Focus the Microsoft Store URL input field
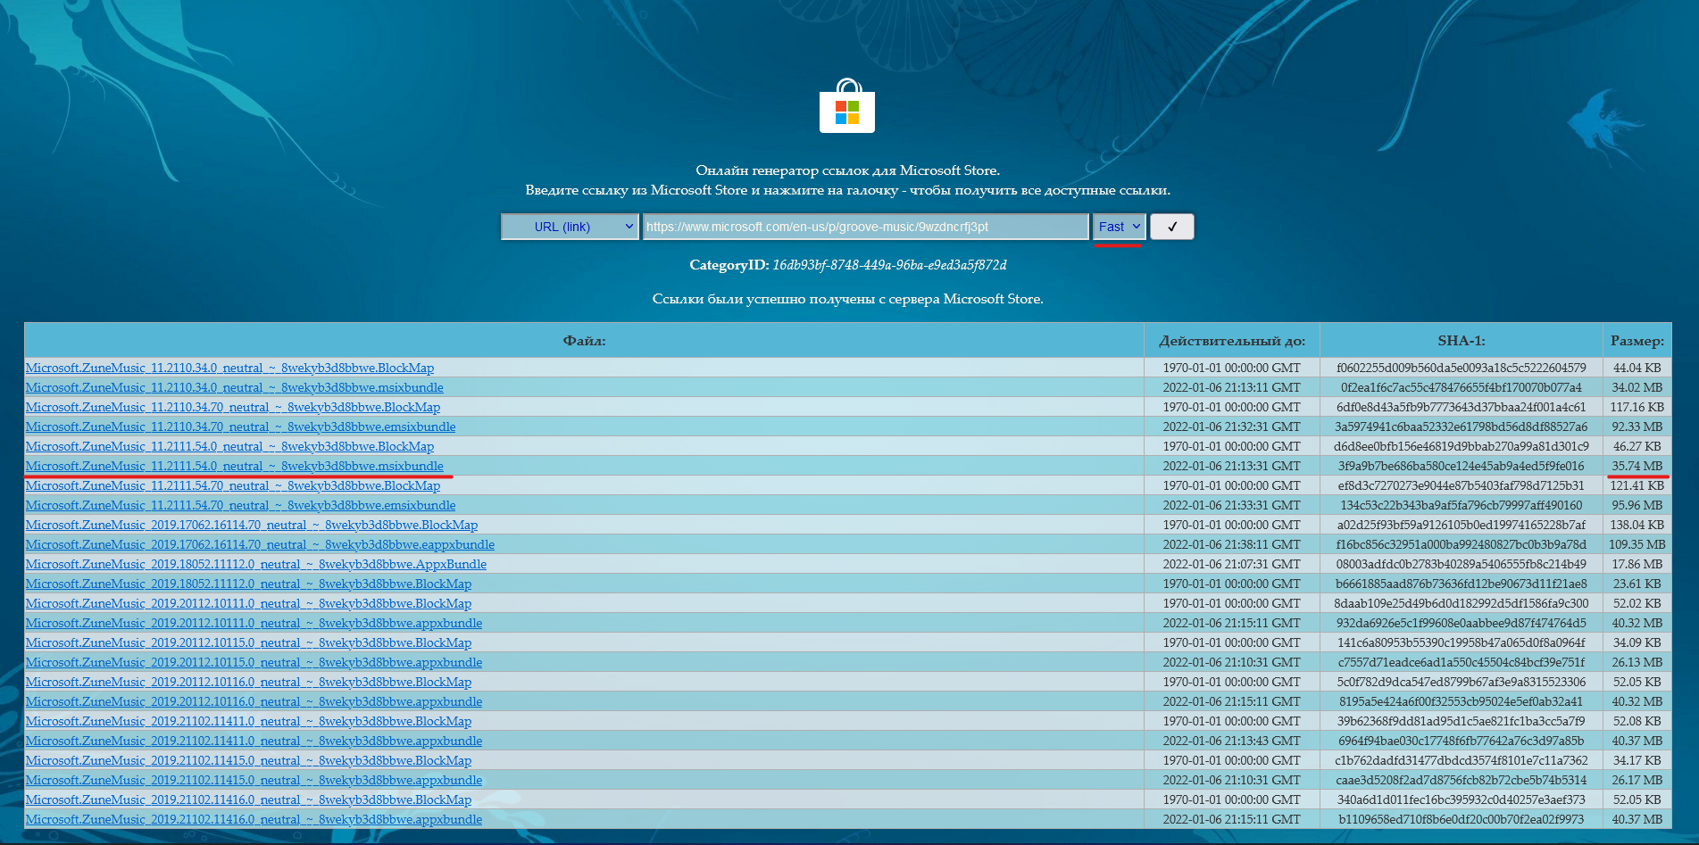The width and height of the screenshot is (1699, 845). point(865,227)
